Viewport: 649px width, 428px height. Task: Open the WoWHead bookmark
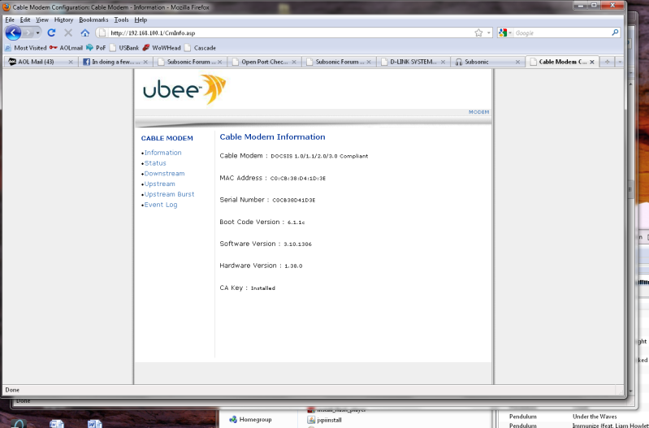(x=162, y=48)
